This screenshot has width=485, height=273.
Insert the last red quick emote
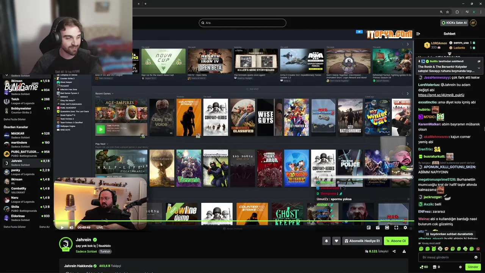pos(478,249)
